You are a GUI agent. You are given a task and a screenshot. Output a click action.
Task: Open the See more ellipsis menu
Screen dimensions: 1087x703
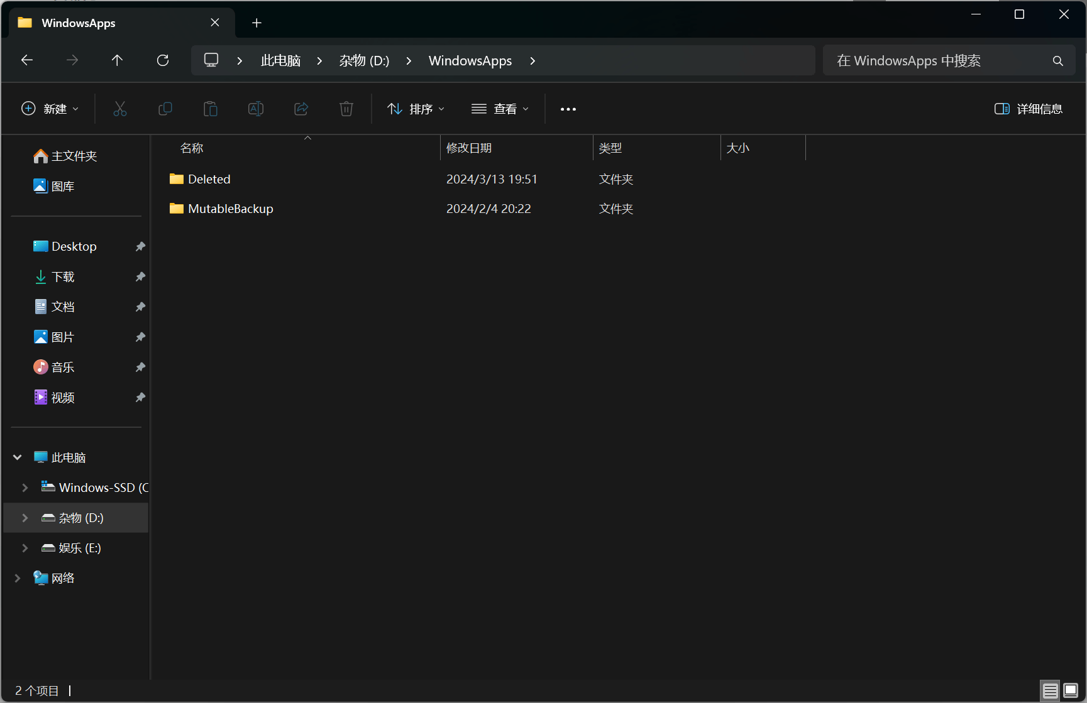click(x=568, y=109)
